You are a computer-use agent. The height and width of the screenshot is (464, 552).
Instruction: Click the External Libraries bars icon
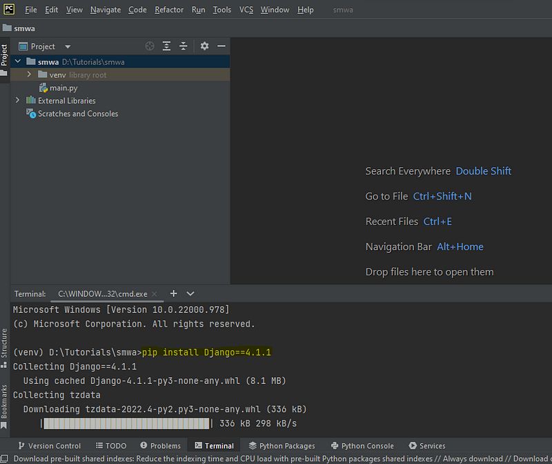pos(31,100)
